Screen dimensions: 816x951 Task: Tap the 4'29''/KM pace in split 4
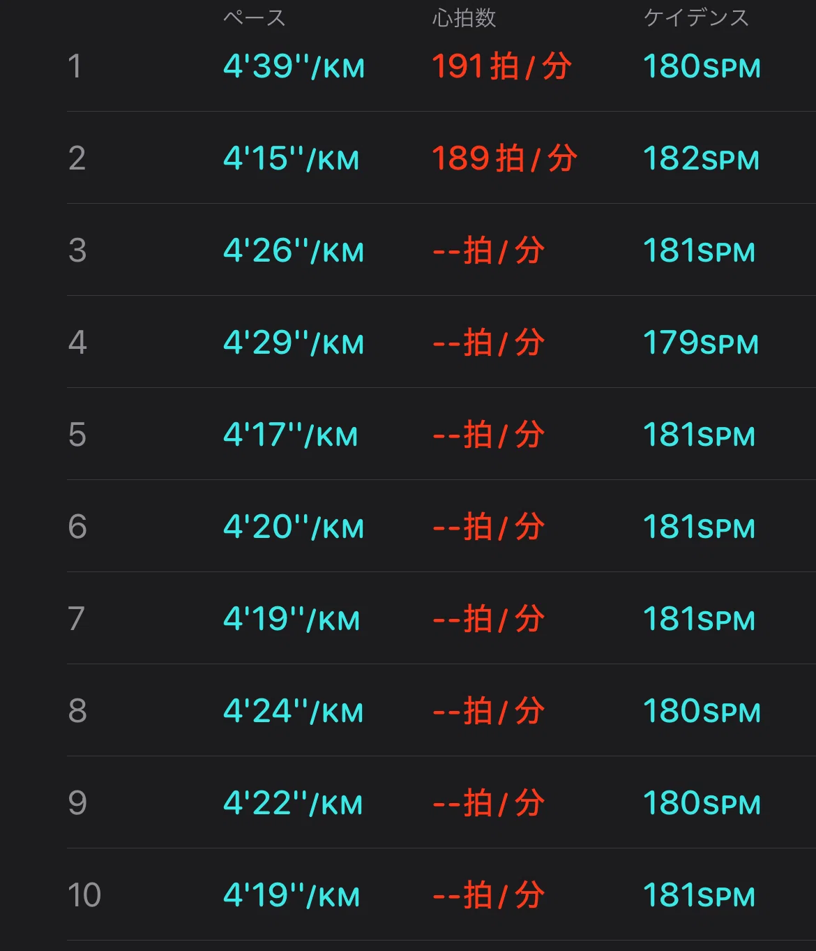(294, 343)
